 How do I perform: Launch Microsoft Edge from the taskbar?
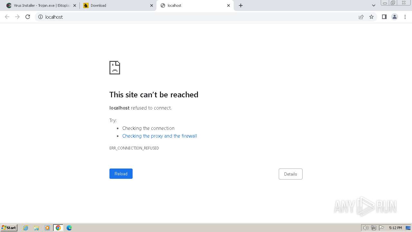(x=69, y=228)
